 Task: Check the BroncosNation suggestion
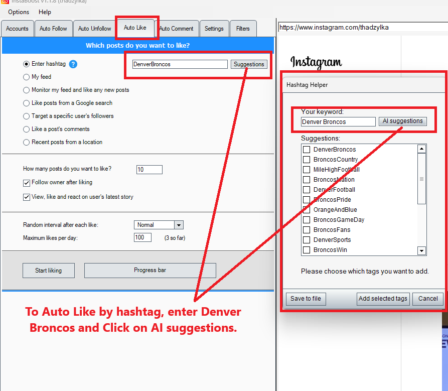coord(307,180)
